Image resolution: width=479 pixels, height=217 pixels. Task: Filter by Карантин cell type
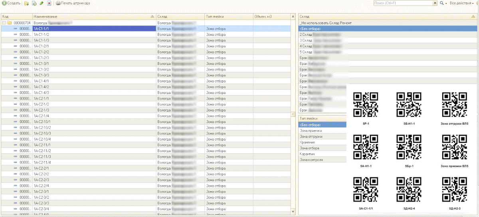coord(323,154)
